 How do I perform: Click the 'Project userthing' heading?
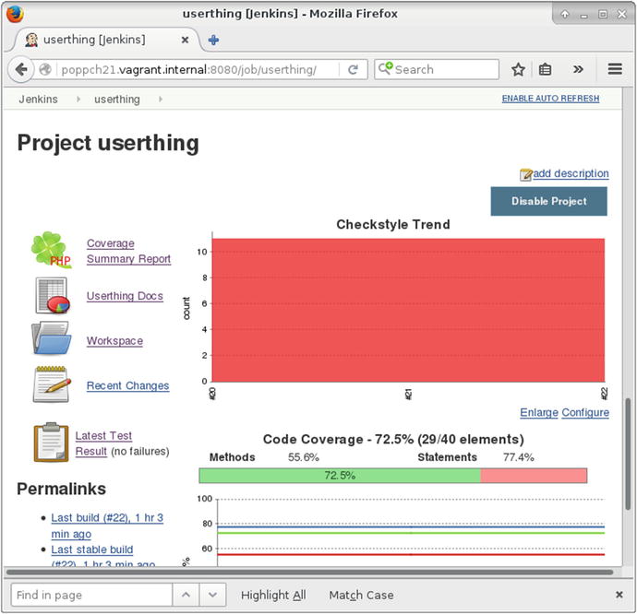point(108,143)
